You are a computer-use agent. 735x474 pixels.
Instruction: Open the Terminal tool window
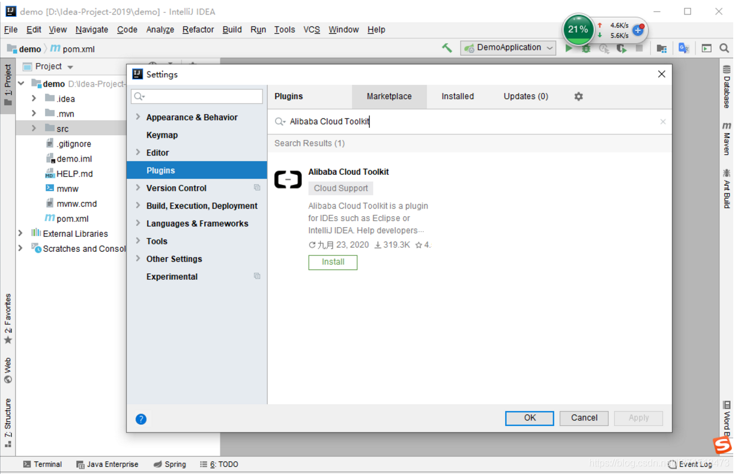(x=42, y=464)
